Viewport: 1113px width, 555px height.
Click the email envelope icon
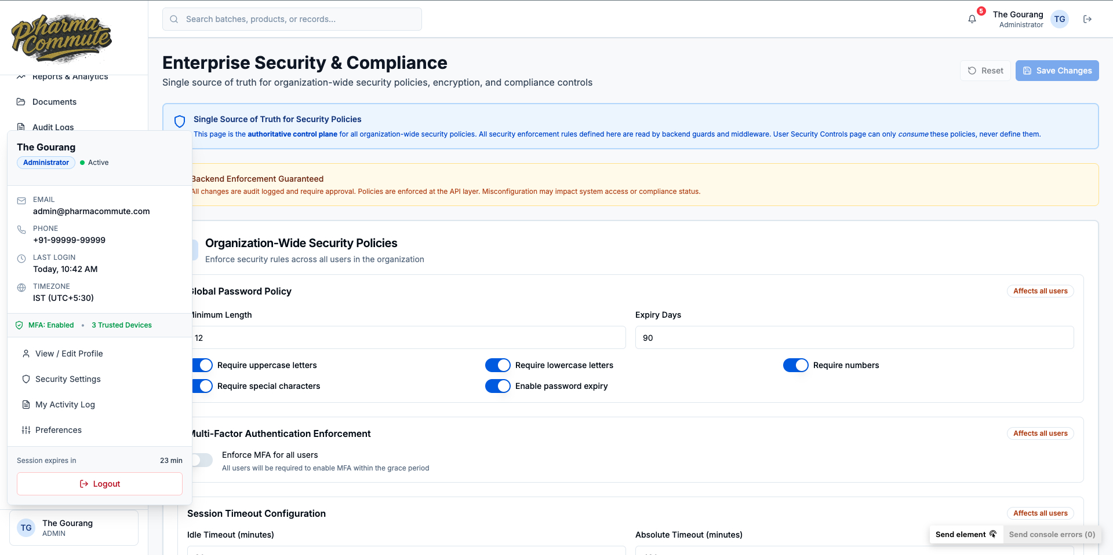(21, 201)
